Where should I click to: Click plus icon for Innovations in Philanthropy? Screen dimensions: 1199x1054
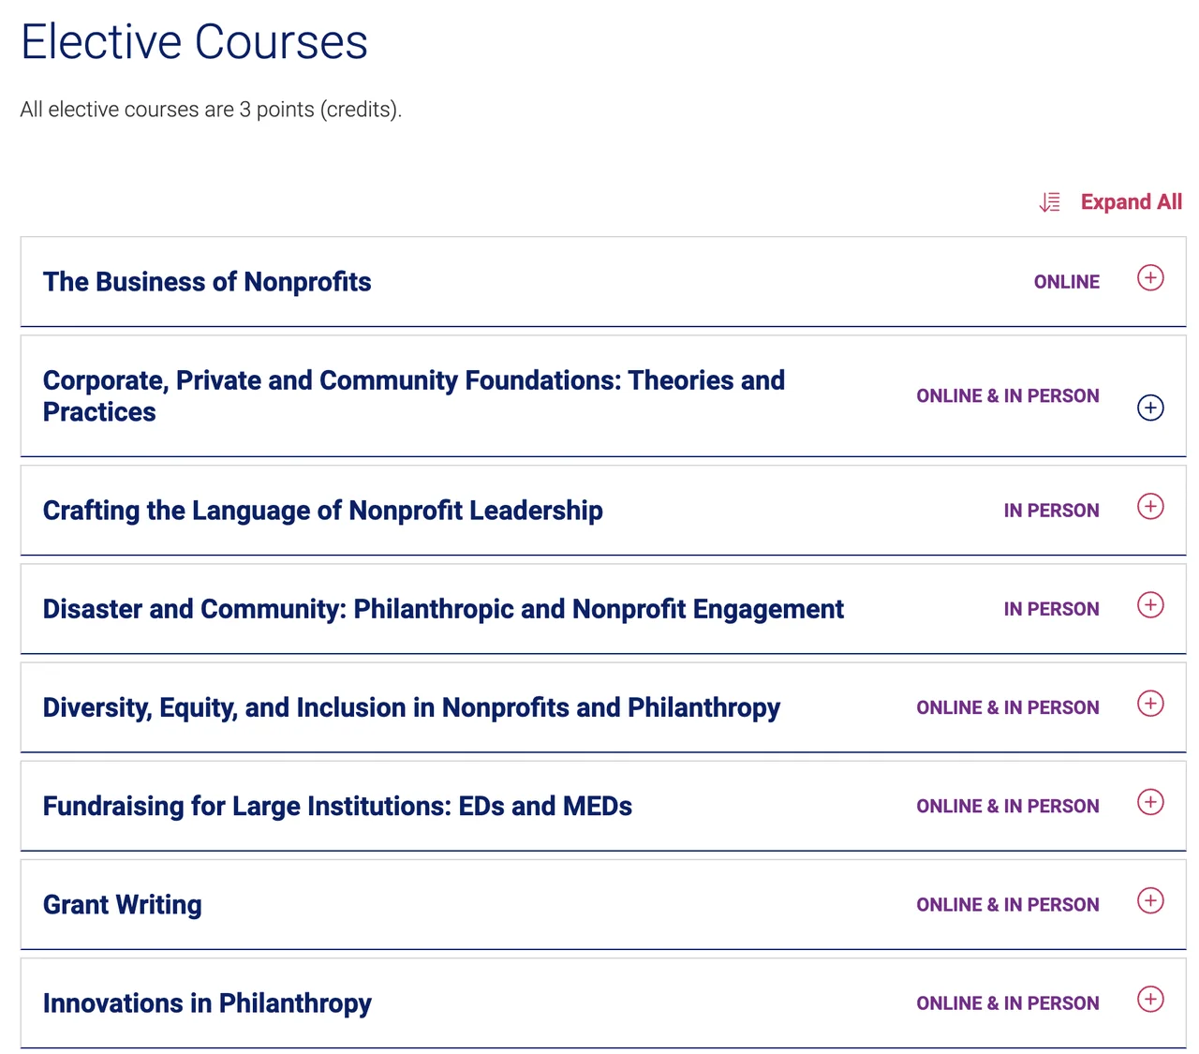[1150, 999]
